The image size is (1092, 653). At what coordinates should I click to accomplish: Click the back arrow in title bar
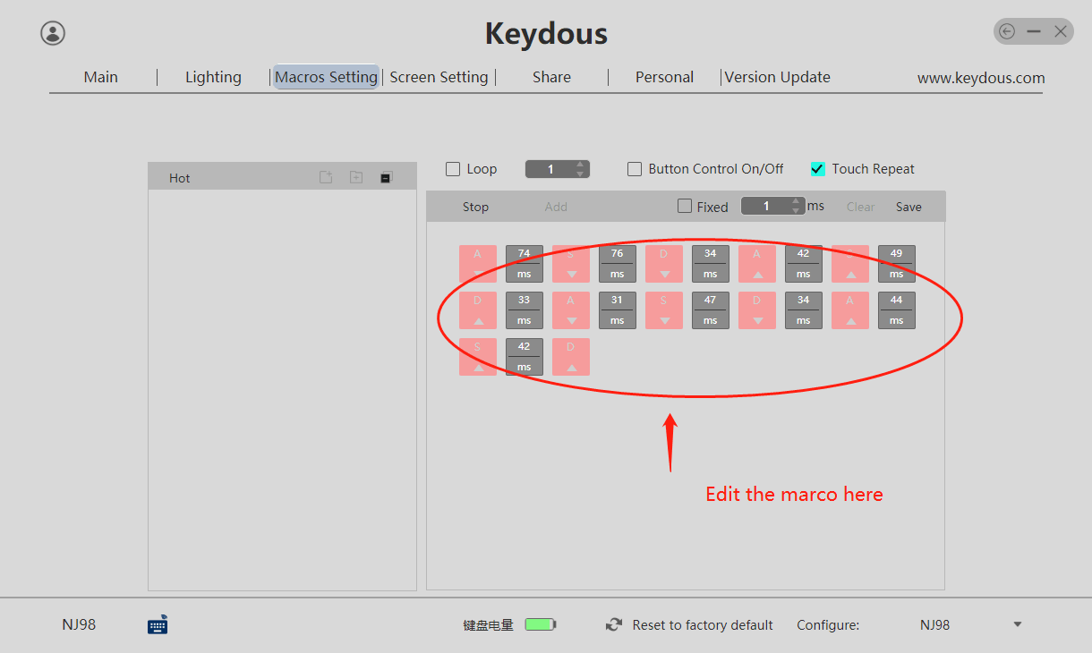(1007, 31)
